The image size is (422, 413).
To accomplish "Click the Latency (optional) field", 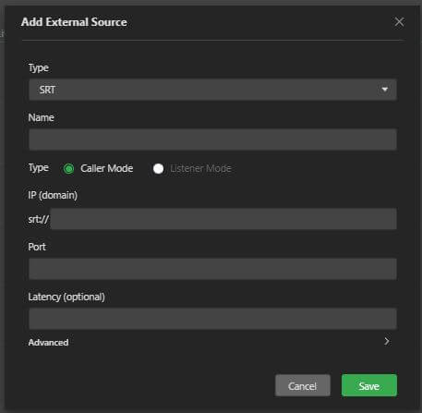I will [212, 319].
